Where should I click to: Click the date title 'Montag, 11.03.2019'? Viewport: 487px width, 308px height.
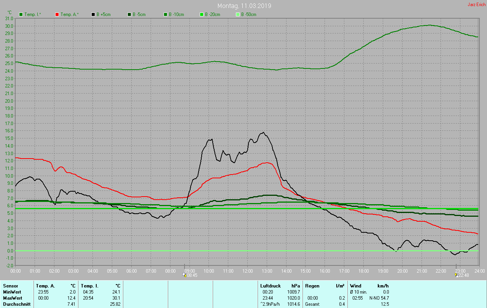[x=244, y=6]
